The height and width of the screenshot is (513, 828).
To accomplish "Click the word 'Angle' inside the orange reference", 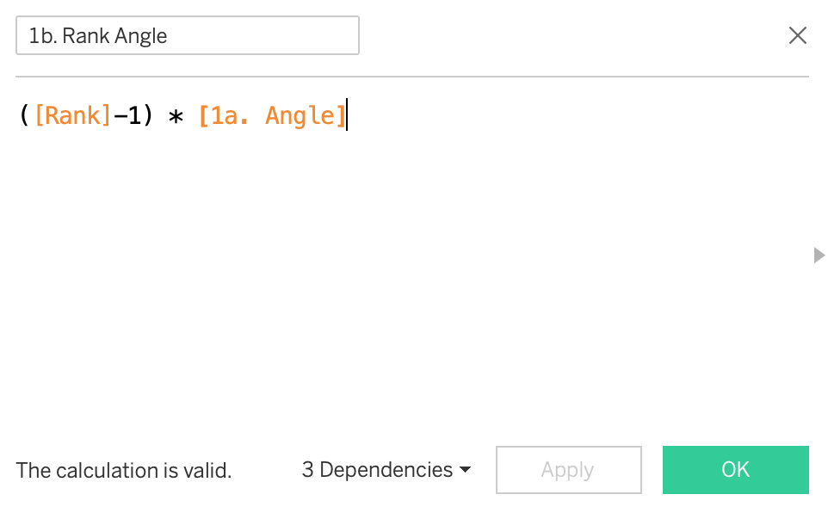I will (300, 115).
